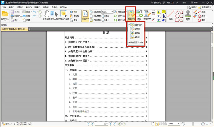Screen dimensions: 214x127
Task: Click Fit Width (匹配宽度) icon
Action: (91, 16)
